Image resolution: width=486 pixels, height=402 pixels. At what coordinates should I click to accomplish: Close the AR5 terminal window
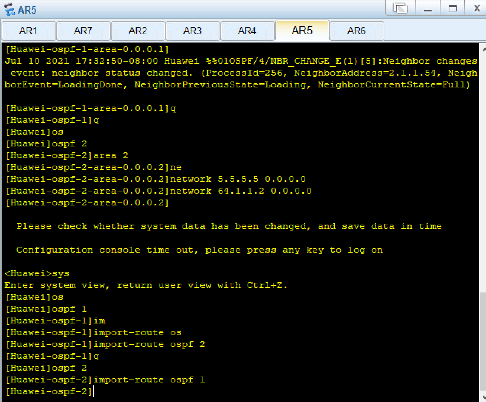coord(477,8)
